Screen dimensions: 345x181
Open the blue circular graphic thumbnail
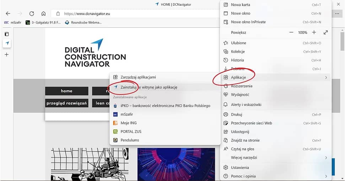176,164
